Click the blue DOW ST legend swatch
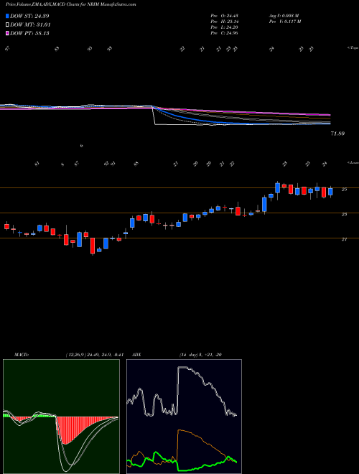The width and height of the screenshot is (359, 474). pos(7,16)
